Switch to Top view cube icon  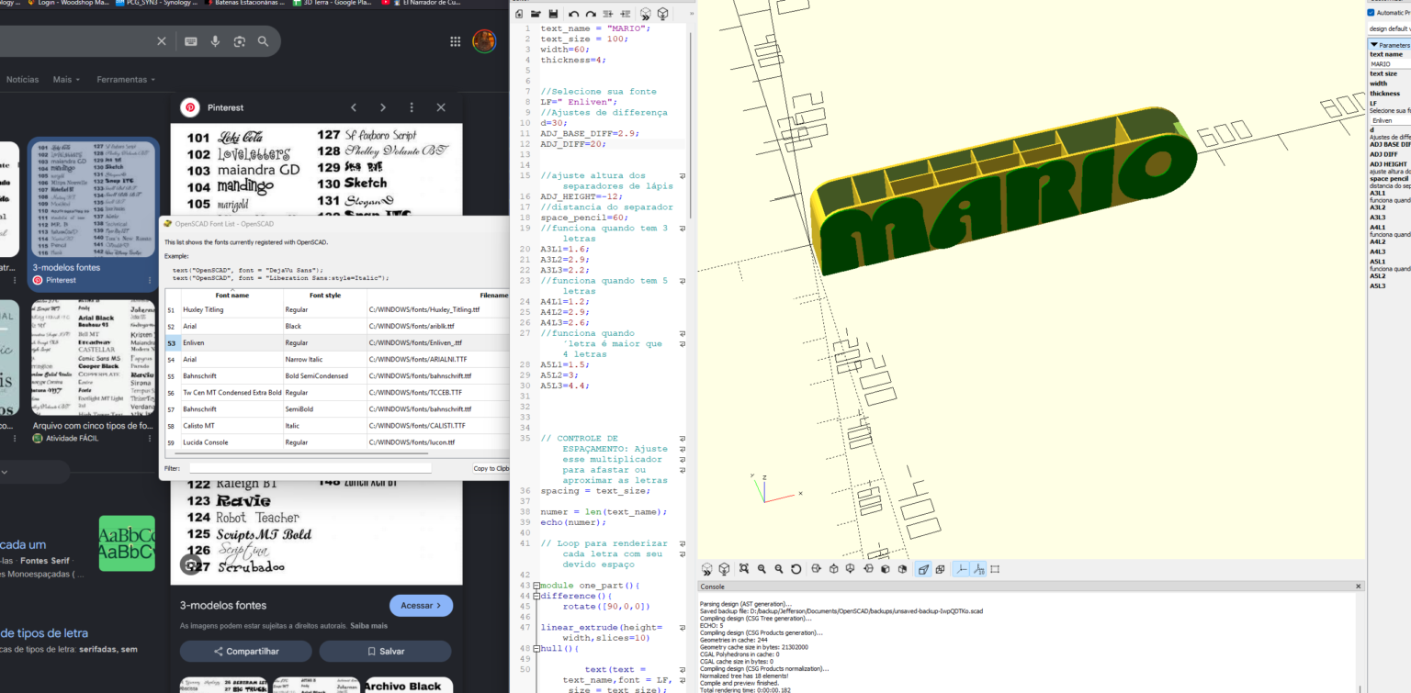(834, 569)
